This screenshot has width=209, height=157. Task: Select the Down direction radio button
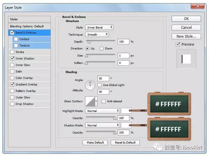point(101,49)
